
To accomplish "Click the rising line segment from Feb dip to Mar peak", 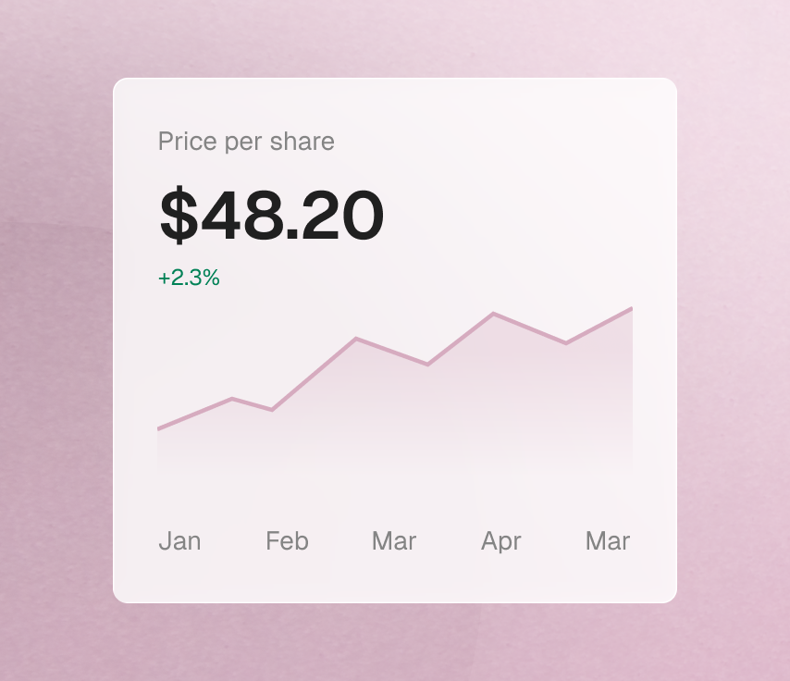I will coord(314,374).
